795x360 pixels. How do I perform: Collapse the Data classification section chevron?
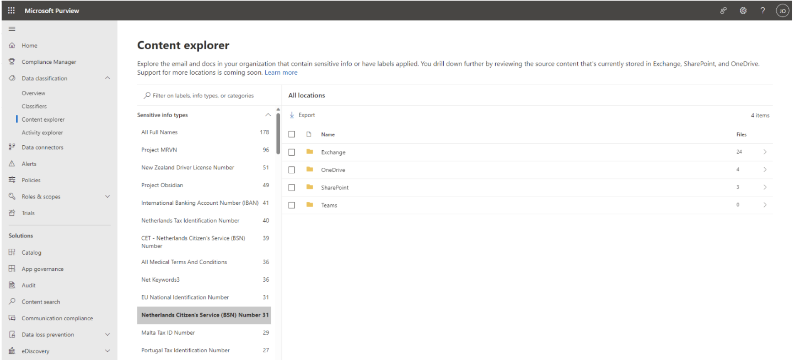[x=107, y=78]
